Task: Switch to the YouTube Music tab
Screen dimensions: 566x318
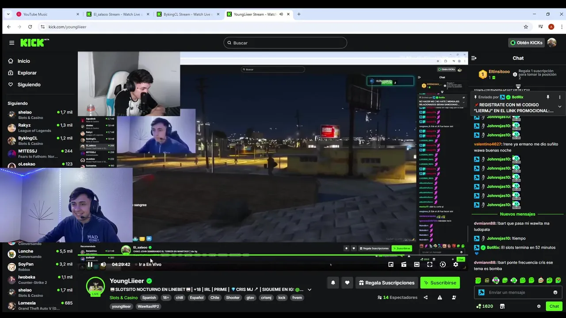Action: (x=48, y=14)
